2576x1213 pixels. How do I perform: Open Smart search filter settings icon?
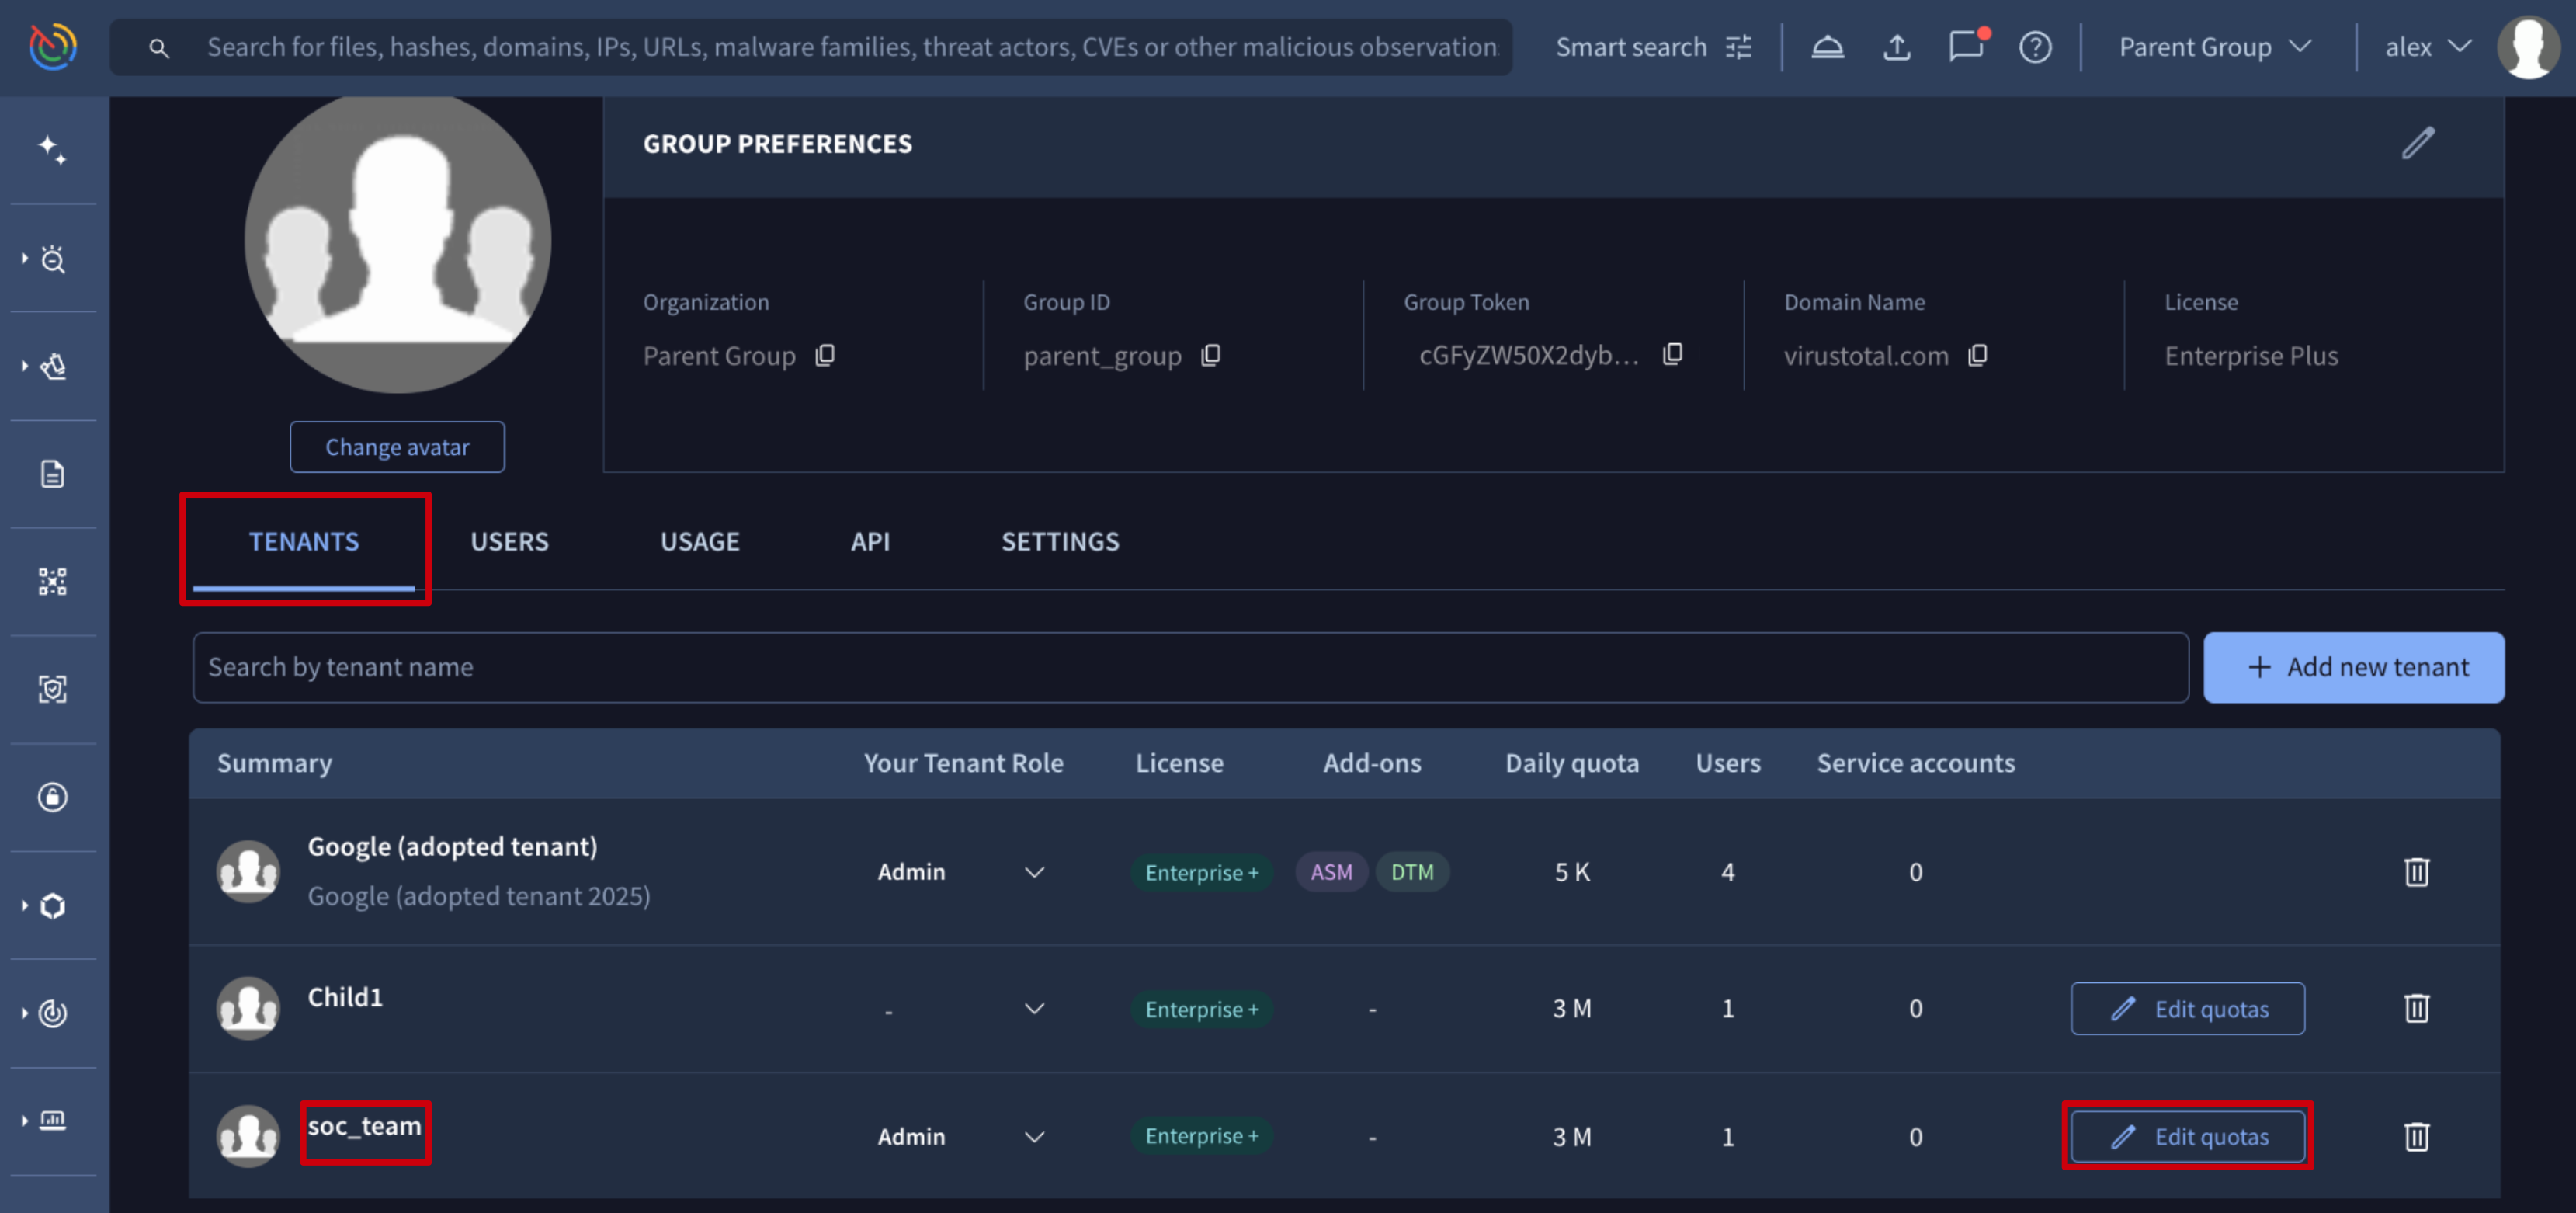click(1740, 47)
